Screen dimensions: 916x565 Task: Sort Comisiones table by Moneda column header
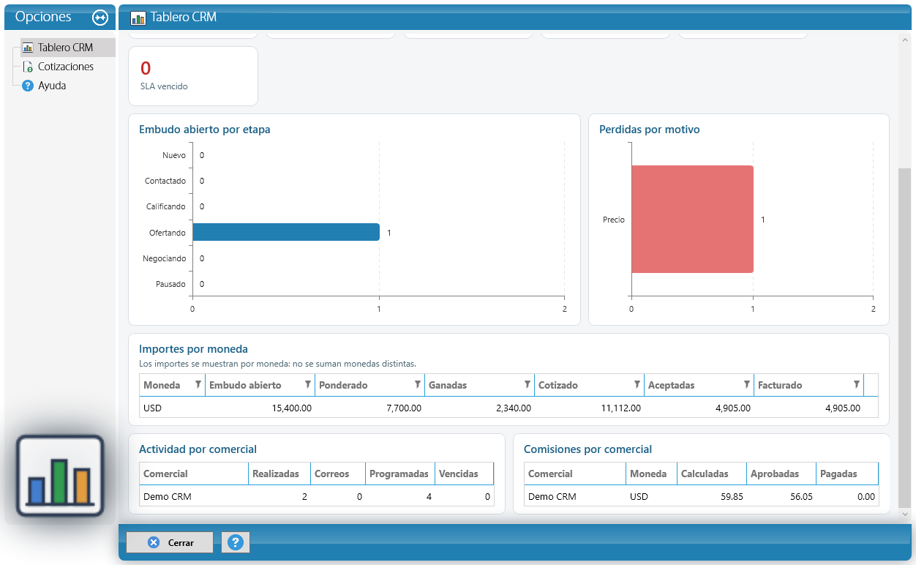click(x=652, y=474)
